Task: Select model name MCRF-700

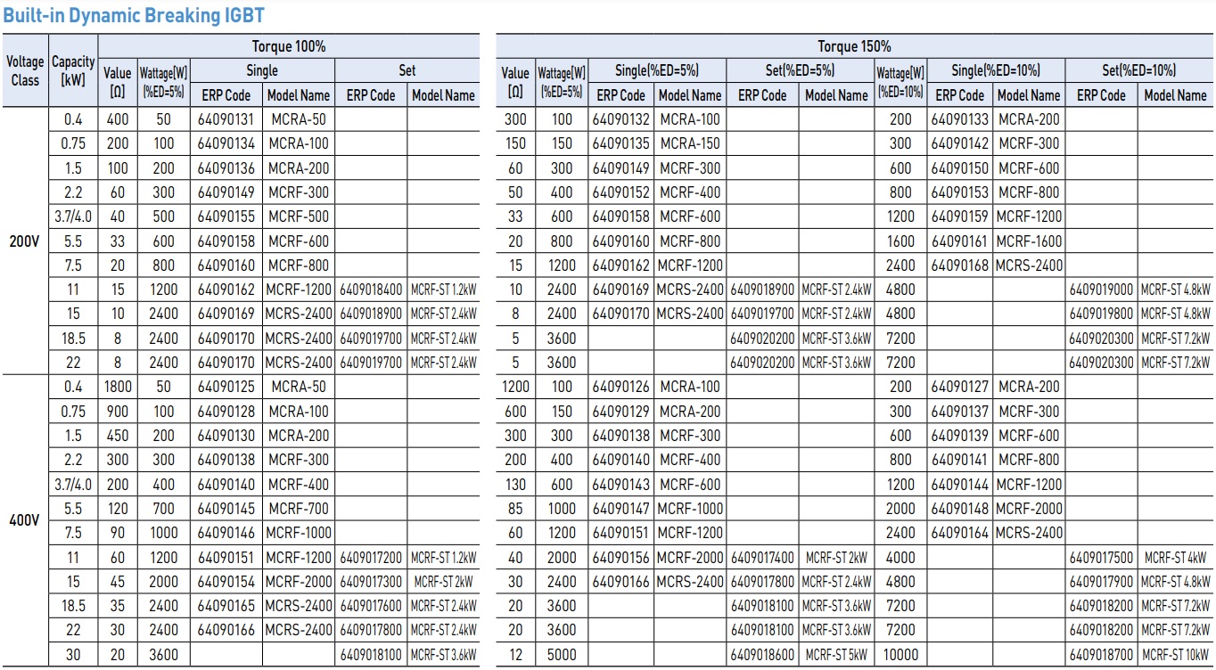Action: [298, 509]
